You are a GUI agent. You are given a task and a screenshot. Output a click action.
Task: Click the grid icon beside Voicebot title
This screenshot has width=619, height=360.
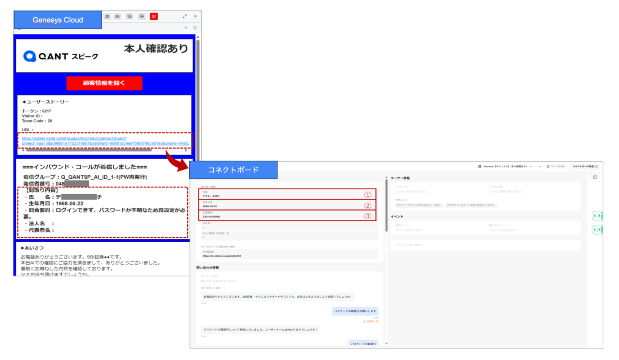coord(480,166)
